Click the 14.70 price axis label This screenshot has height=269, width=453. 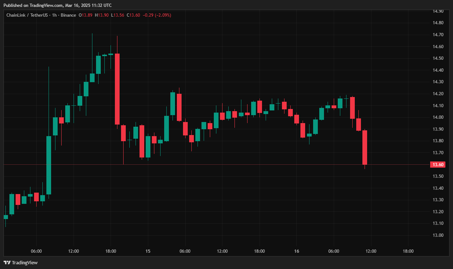tap(438, 35)
